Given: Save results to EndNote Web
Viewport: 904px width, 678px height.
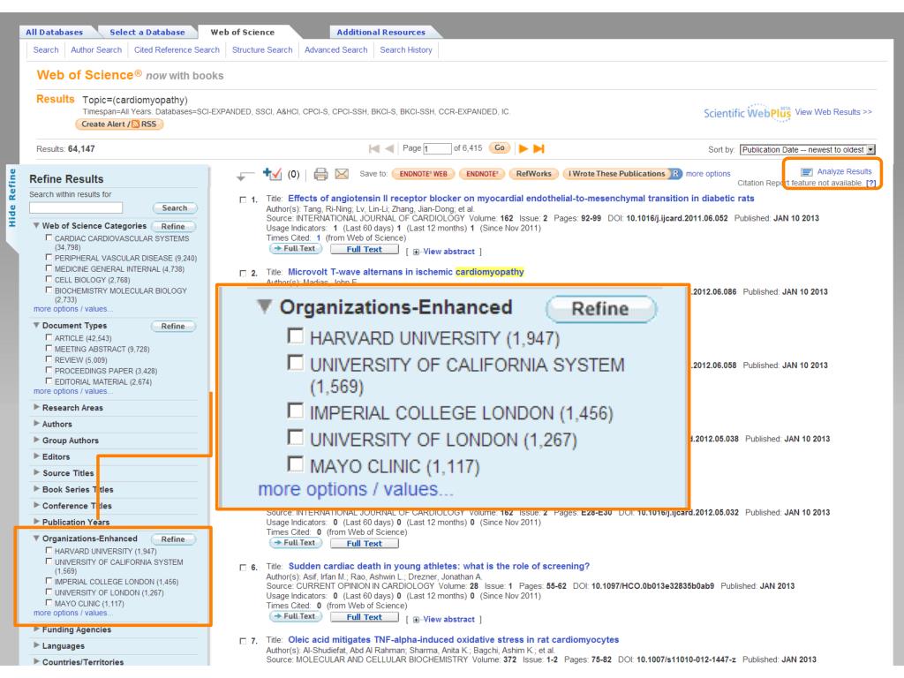Looking at the screenshot, I should coord(423,174).
